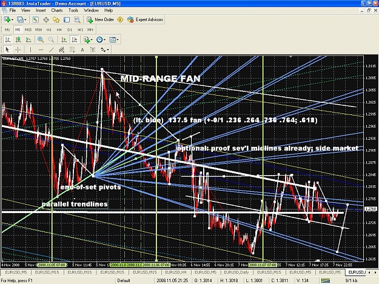This screenshot has width=379, height=284.
Task: Expand the Indicators dropdown arrow
Action: [x=92, y=40]
